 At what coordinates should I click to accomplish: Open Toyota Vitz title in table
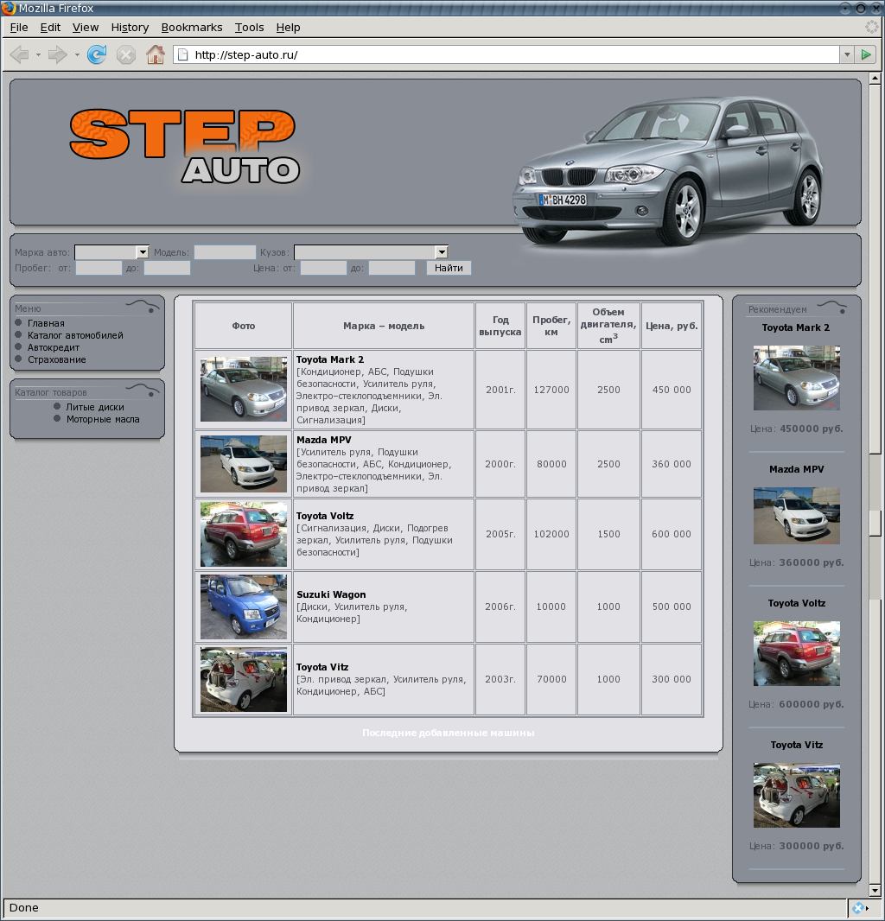click(x=322, y=667)
